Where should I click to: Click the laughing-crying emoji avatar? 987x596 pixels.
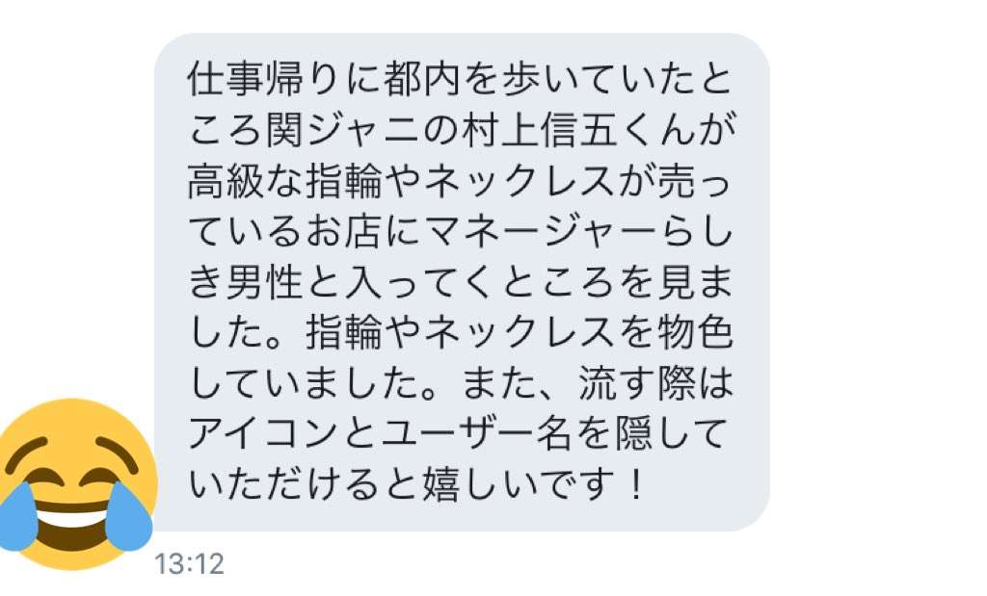[x=75, y=484]
